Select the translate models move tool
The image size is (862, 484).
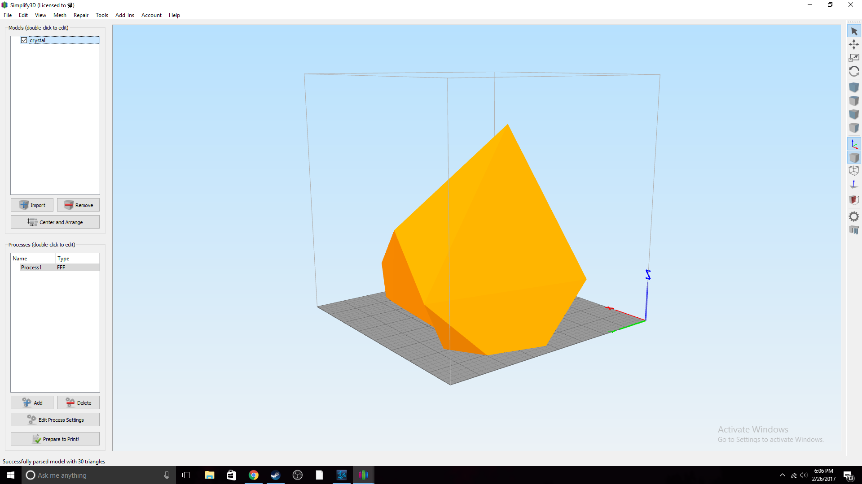click(x=854, y=44)
